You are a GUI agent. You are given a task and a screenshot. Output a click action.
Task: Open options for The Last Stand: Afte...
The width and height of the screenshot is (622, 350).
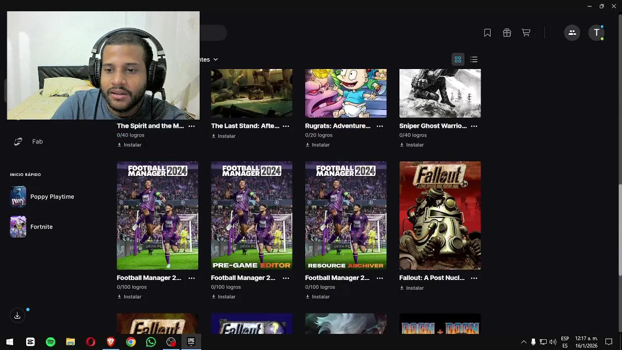286,126
